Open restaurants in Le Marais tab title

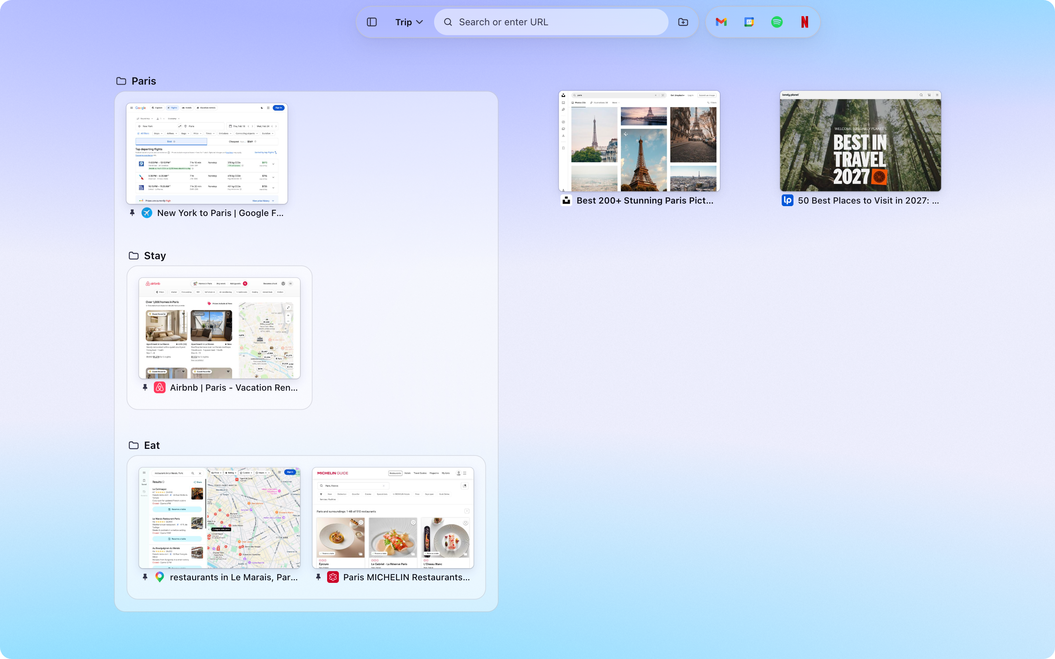[234, 577]
